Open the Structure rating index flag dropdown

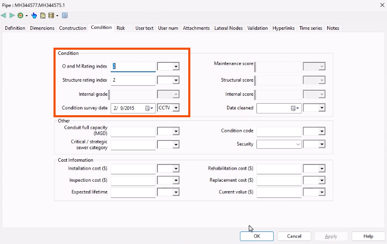(176, 80)
